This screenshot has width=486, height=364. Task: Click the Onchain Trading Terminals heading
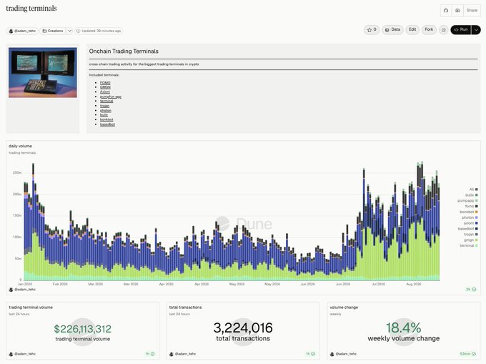(124, 51)
